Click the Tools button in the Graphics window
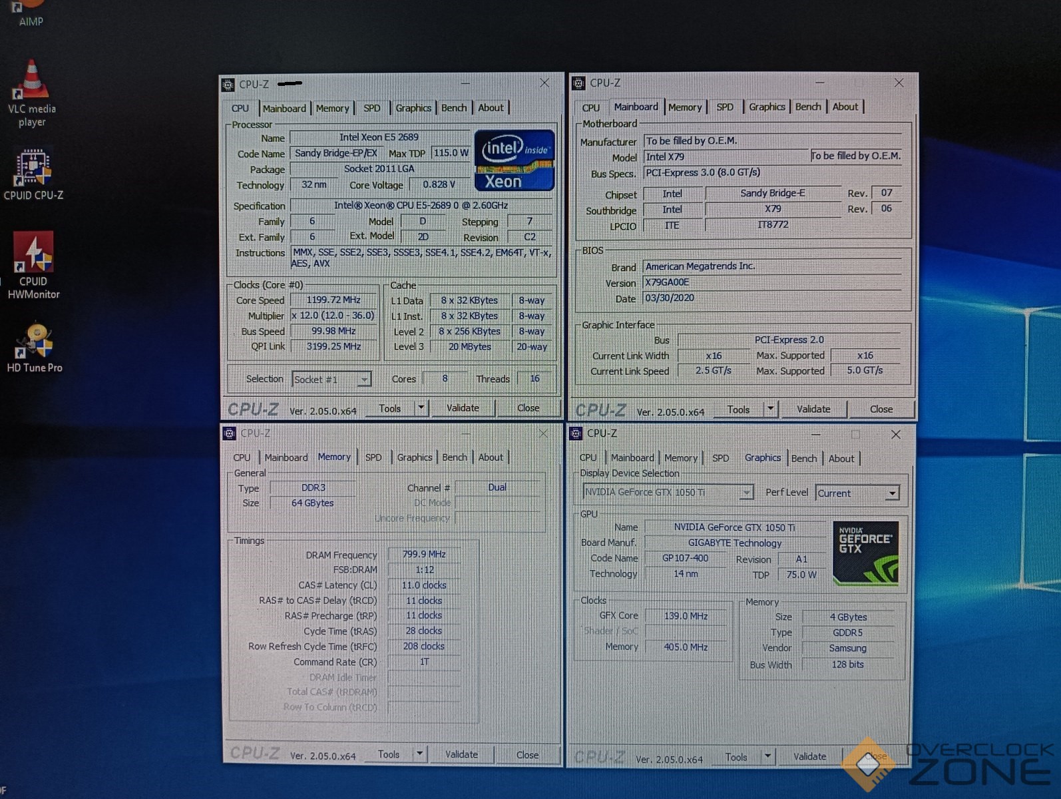This screenshot has height=799, width=1061. [x=736, y=757]
